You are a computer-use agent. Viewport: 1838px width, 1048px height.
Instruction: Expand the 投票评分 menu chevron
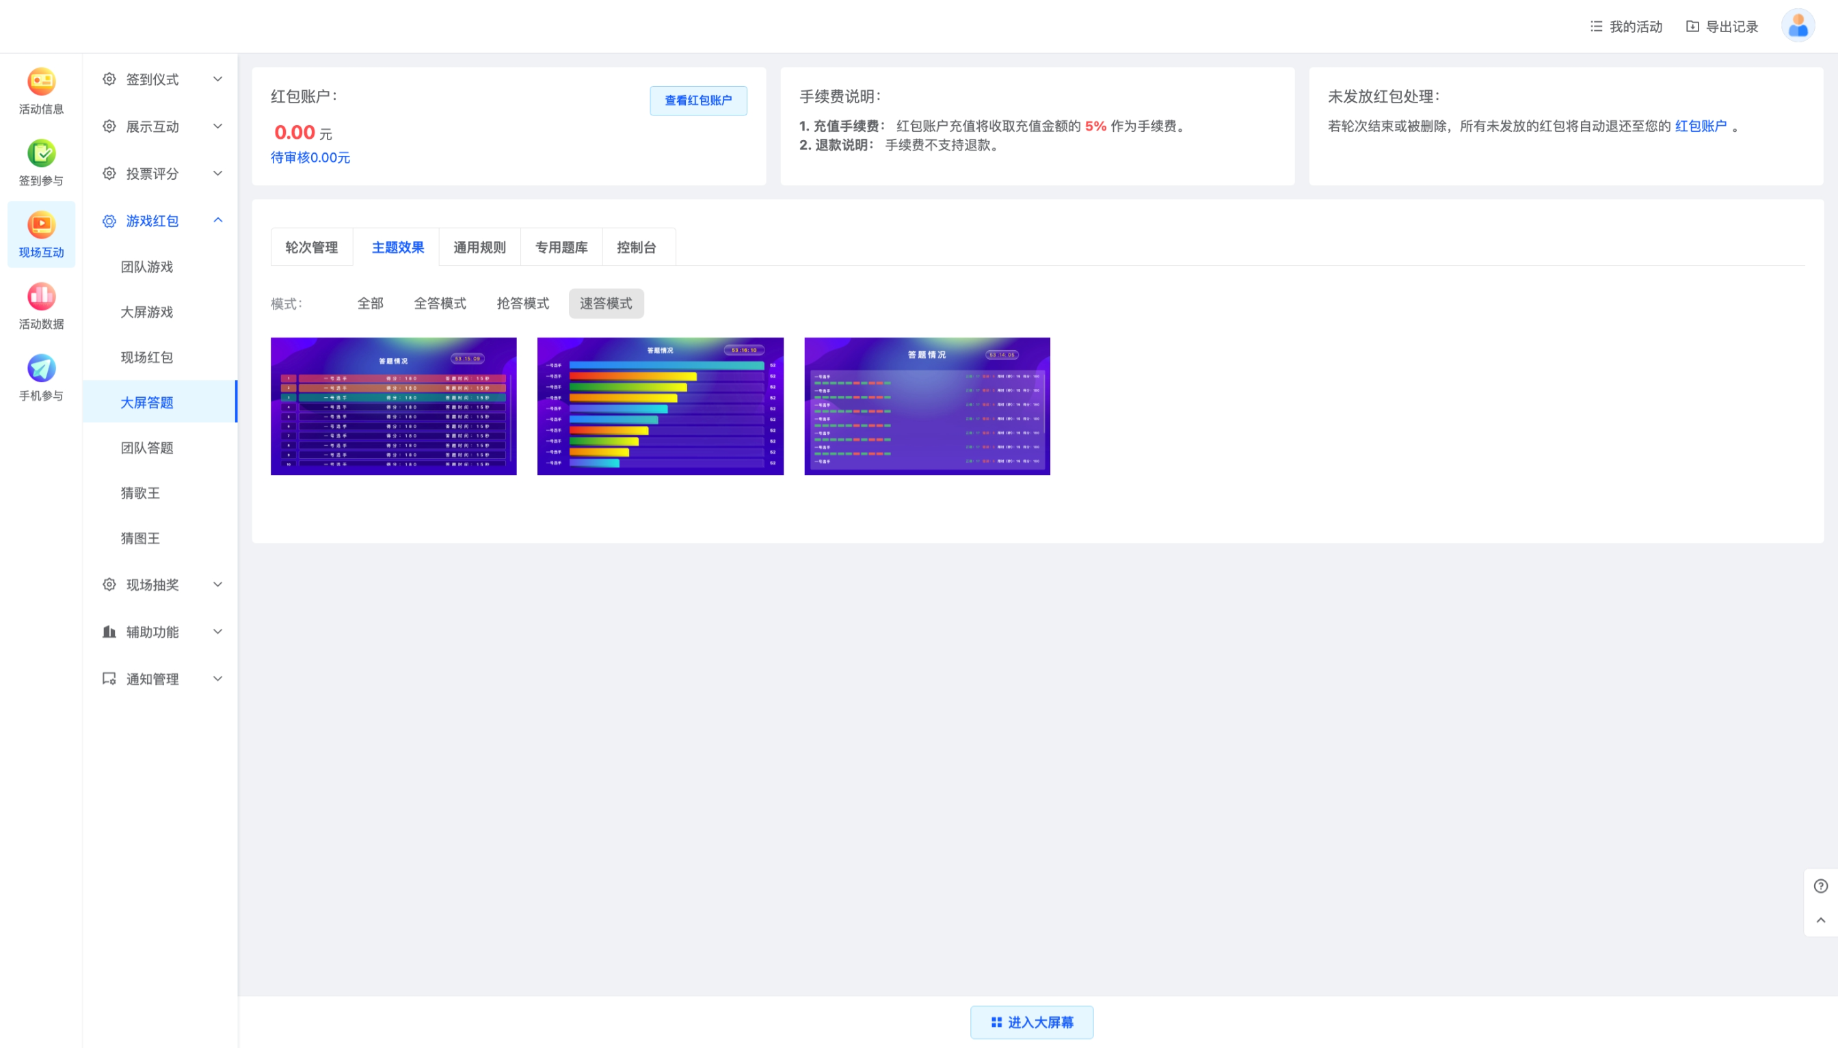(x=217, y=174)
